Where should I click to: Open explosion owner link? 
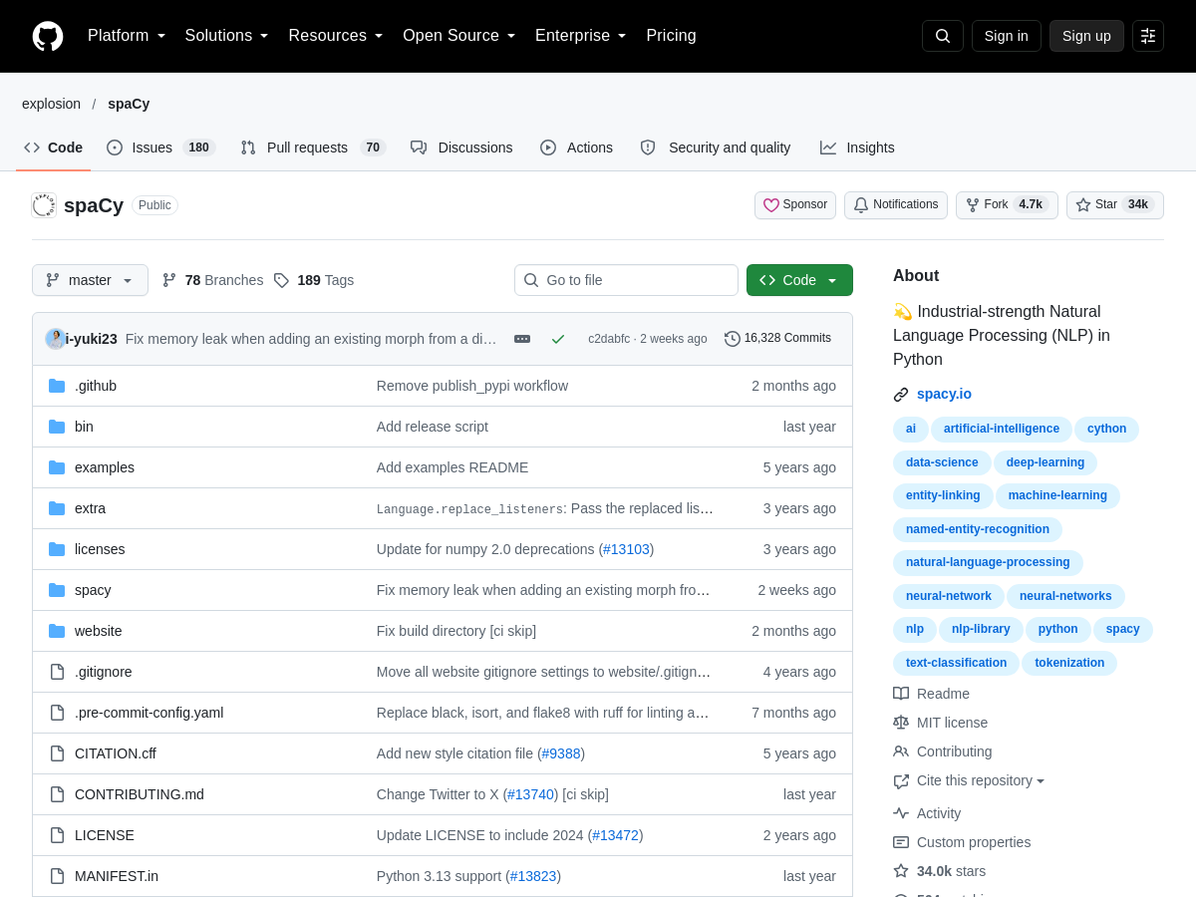pos(51,104)
